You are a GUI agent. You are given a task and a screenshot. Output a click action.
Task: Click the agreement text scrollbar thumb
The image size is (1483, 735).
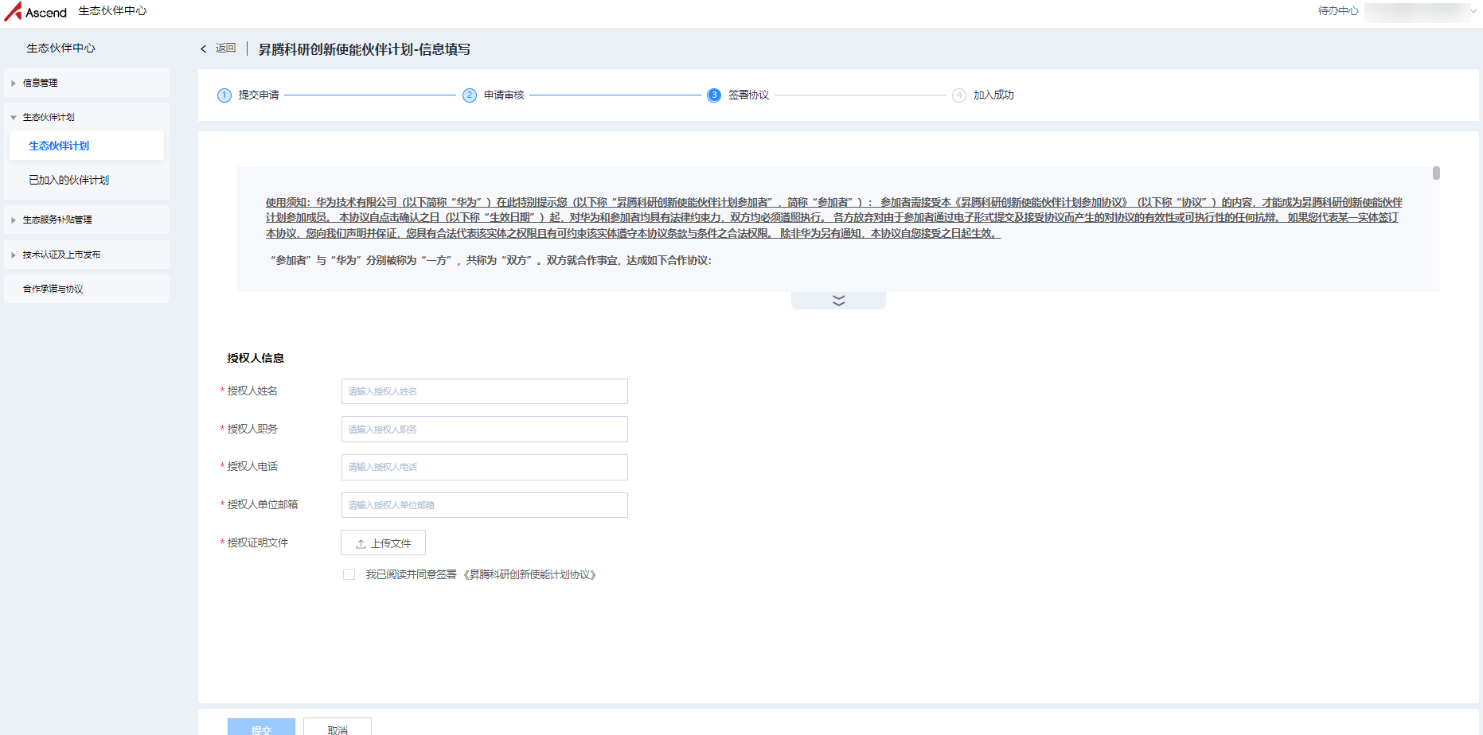(x=1436, y=173)
